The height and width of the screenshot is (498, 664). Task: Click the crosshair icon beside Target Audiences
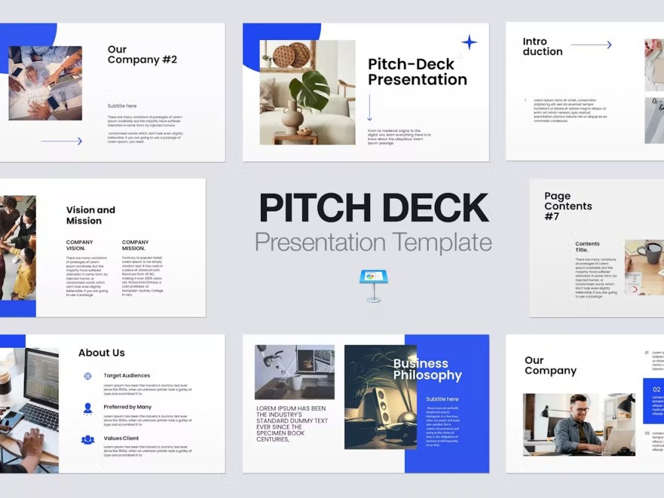click(86, 375)
